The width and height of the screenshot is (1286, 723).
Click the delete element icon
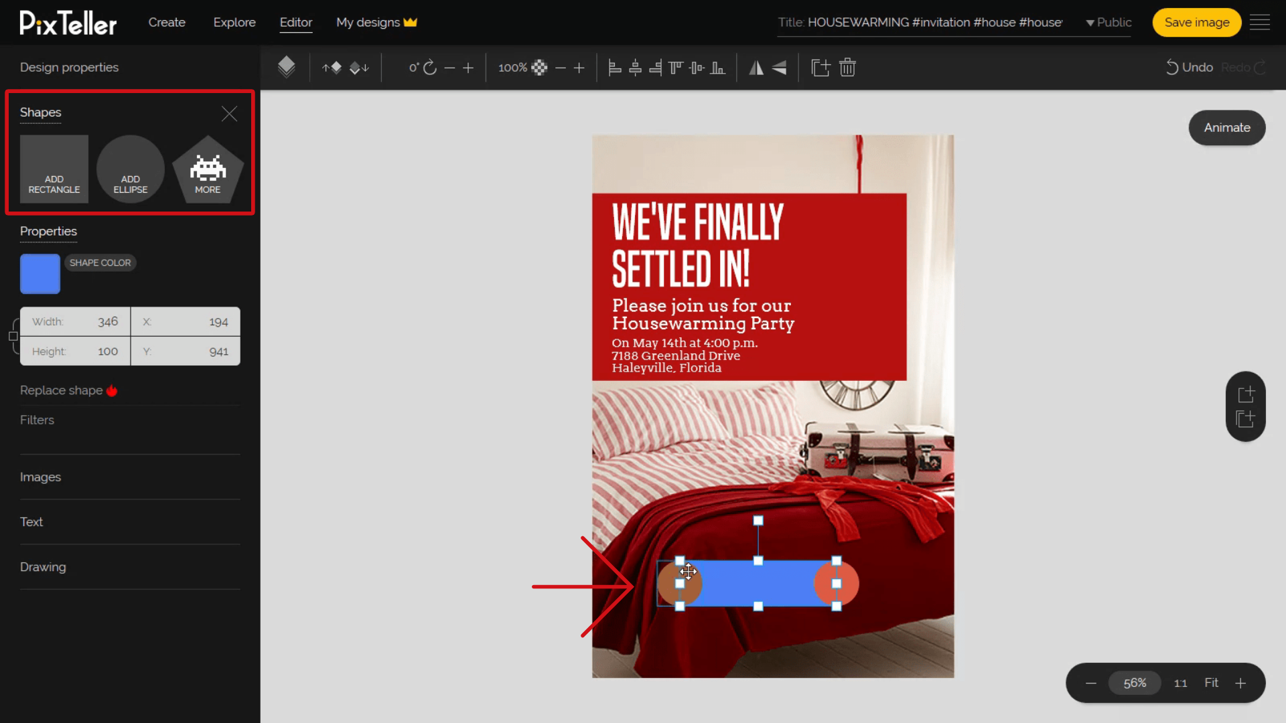click(847, 67)
